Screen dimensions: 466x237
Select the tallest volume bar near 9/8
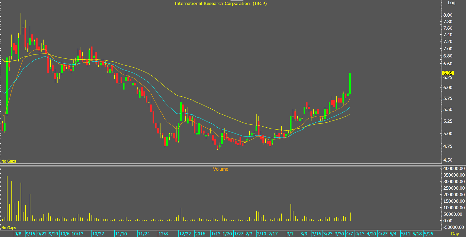tap(7, 198)
